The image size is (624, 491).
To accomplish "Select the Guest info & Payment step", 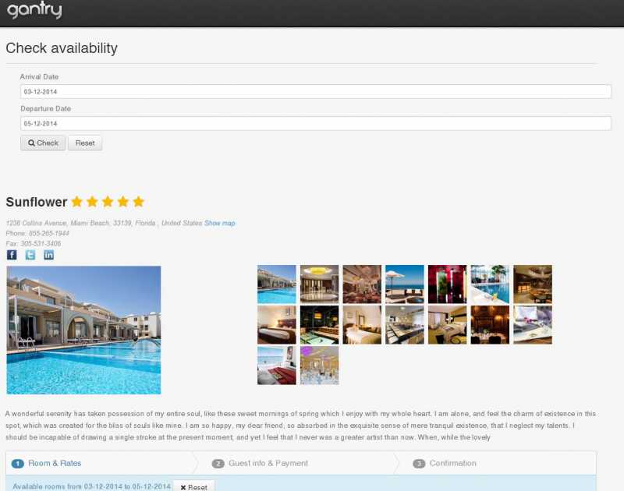I will click(268, 463).
